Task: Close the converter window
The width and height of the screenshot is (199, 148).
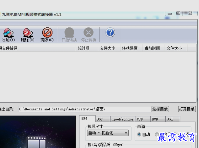Action: 190,13
